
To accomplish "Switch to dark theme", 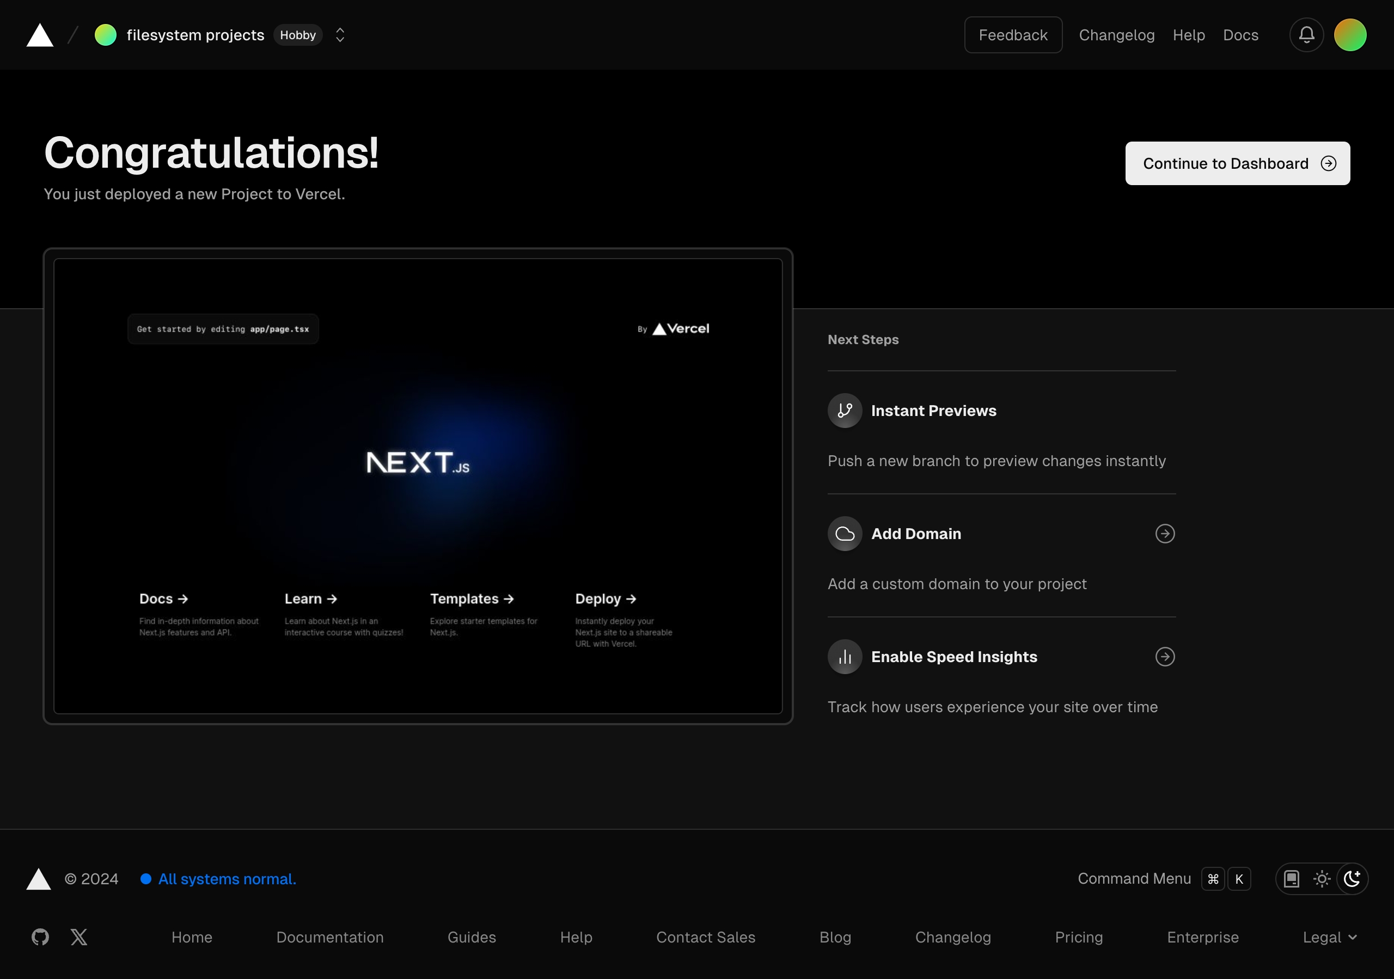I will tap(1352, 879).
